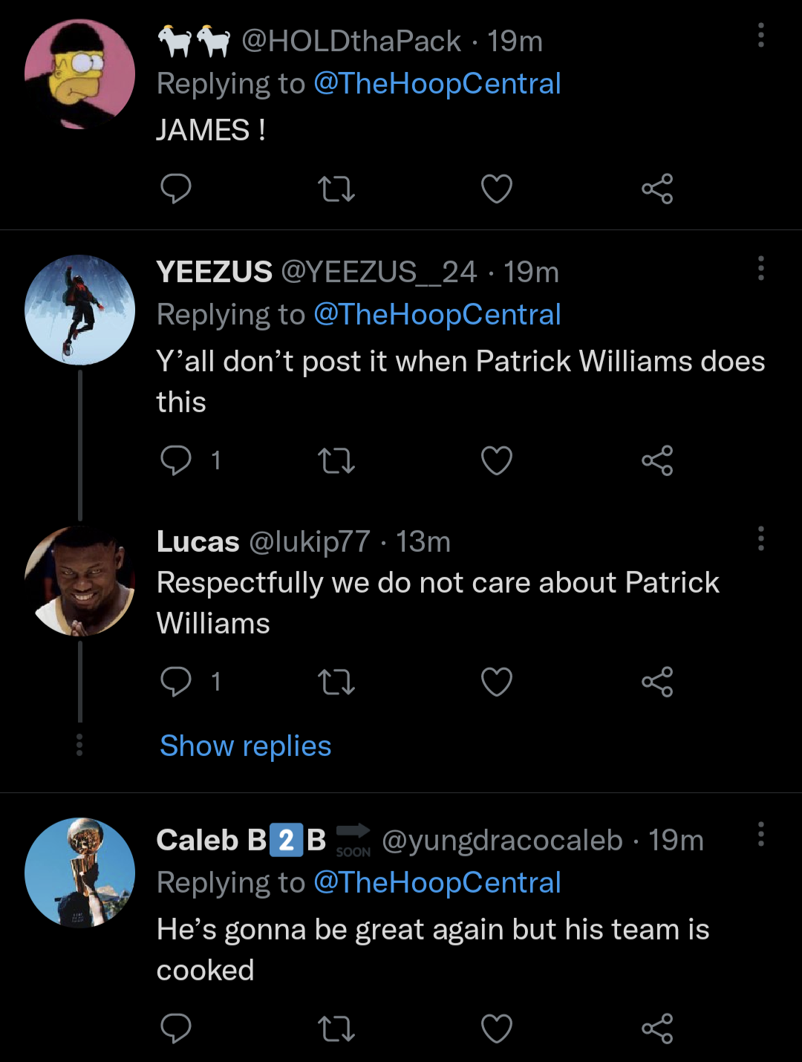
Task: Open Caleb B2B's trophy profile avatar
Action: click(80, 873)
